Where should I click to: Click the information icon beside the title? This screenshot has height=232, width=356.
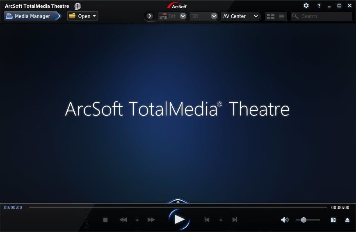tap(78, 6)
